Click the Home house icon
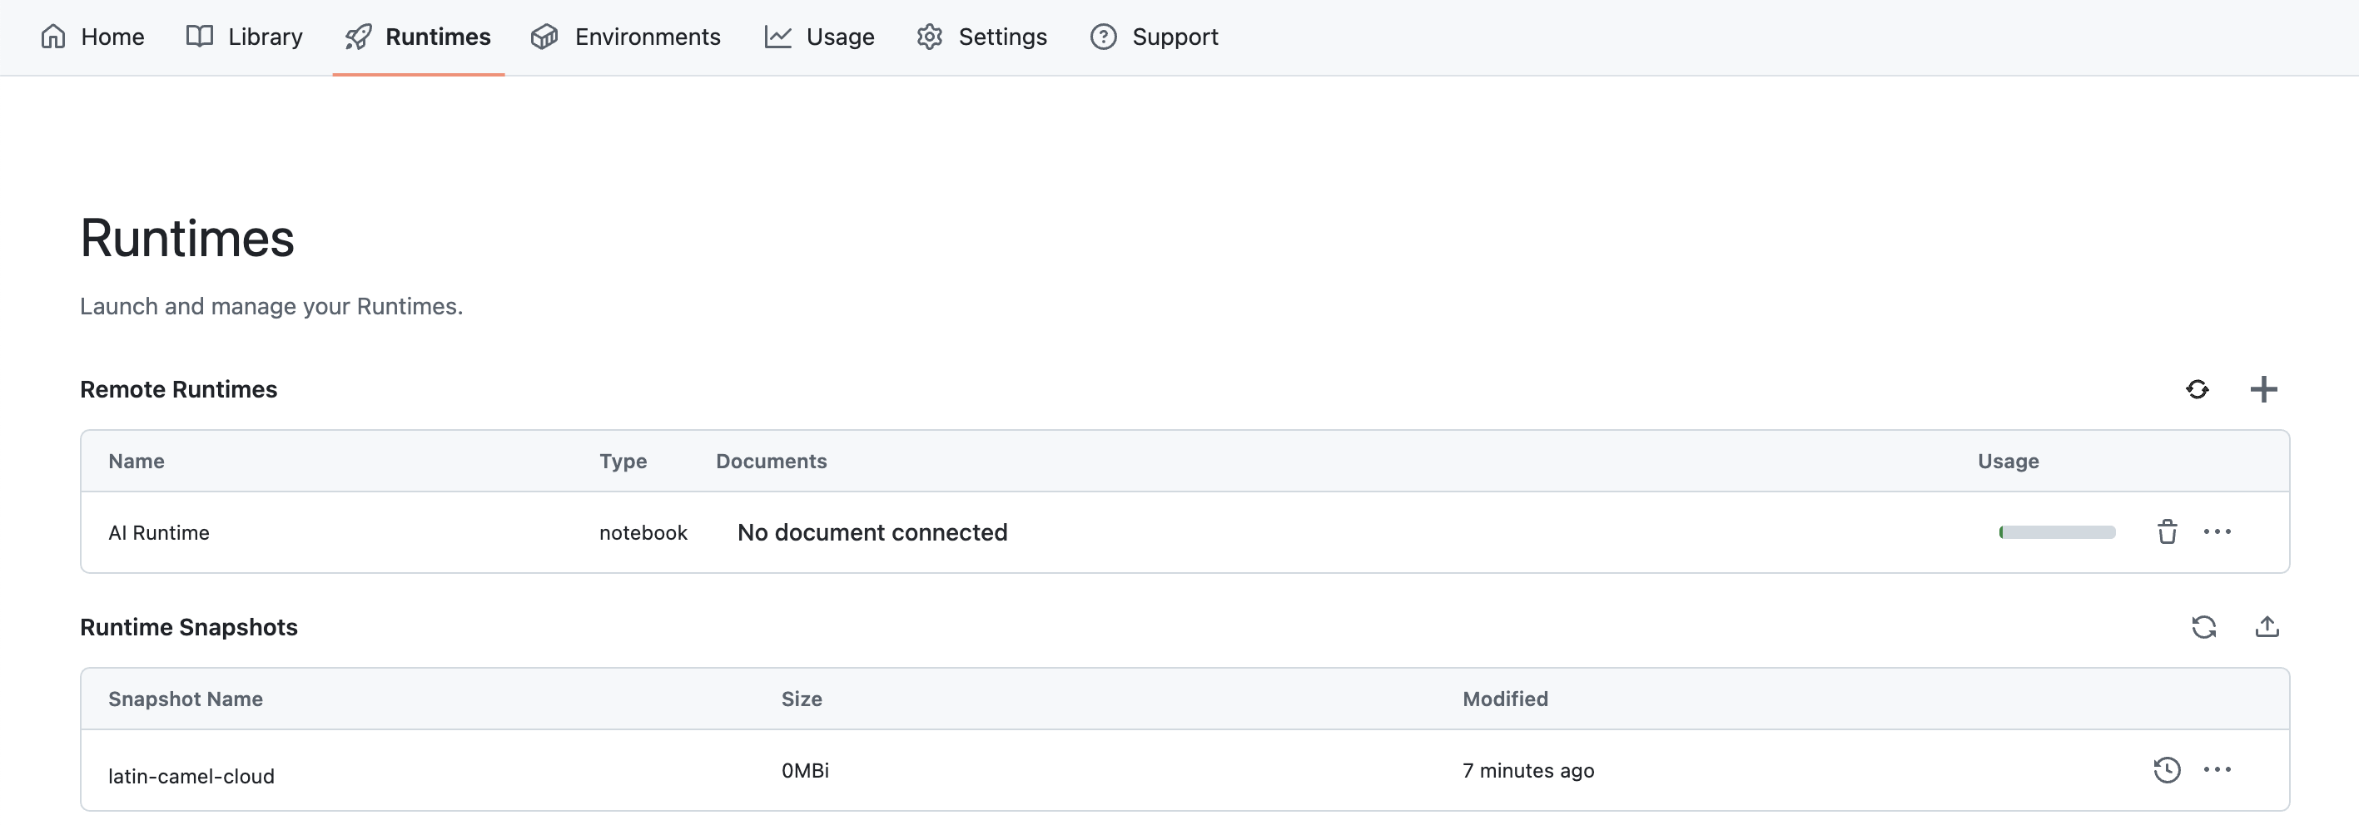Image resolution: width=2359 pixels, height=825 pixels. tap(53, 37)
